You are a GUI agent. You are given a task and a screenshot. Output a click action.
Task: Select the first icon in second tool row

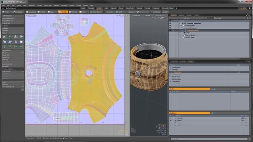tap(4, 42)
